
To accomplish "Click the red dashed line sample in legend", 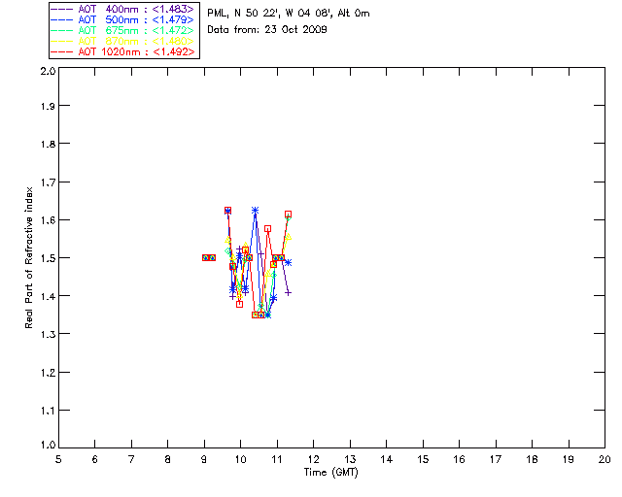I will (62, 51).
